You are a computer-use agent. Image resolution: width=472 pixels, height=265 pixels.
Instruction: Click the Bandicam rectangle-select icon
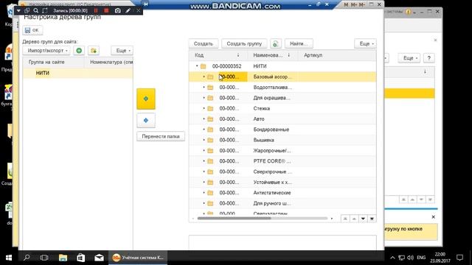click(45, 10)
